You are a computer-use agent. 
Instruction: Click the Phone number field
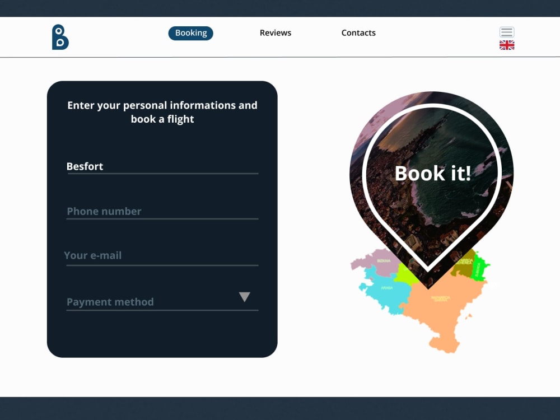click(x=162, y=212)
